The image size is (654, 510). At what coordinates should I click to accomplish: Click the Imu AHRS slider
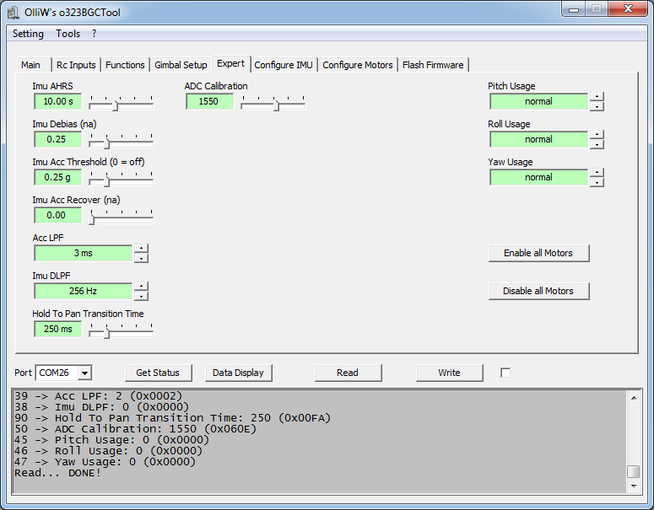pyautogui.click(x=121, y=105)
